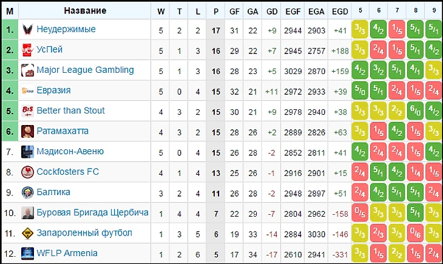Sort table by the P points column
The height and width of the screenshot is (264, 443).
tap(217, 10)
